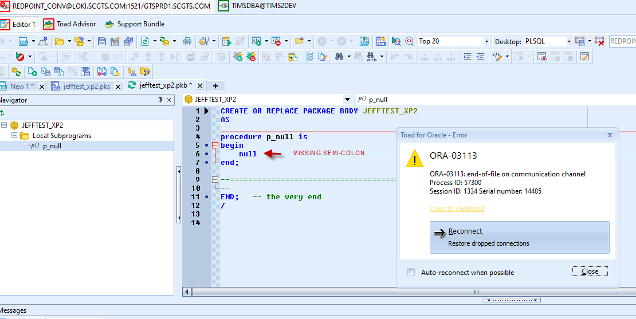636x319 pixels.
Task: Click the format code pencil icon
Action: [x=497, y=57]
